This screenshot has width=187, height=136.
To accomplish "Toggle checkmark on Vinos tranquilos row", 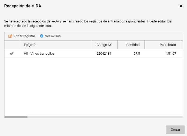I will point(12,54).
